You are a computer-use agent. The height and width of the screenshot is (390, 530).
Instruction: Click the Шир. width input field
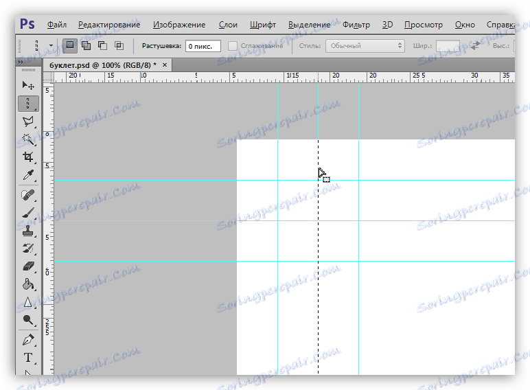[448, 46]
